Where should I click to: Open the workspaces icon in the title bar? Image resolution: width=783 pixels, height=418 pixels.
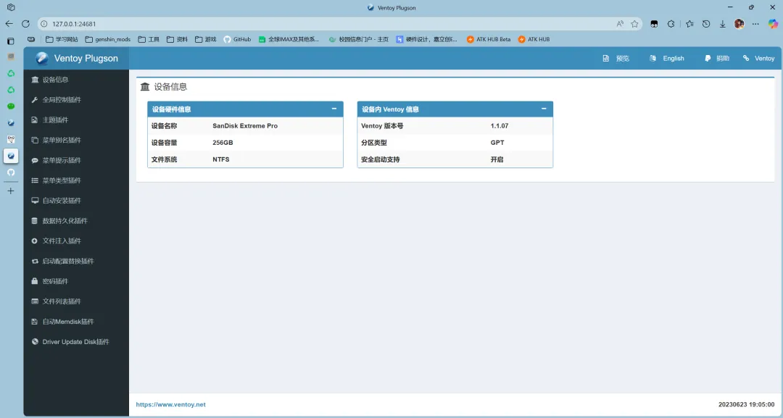pos(11,7)
